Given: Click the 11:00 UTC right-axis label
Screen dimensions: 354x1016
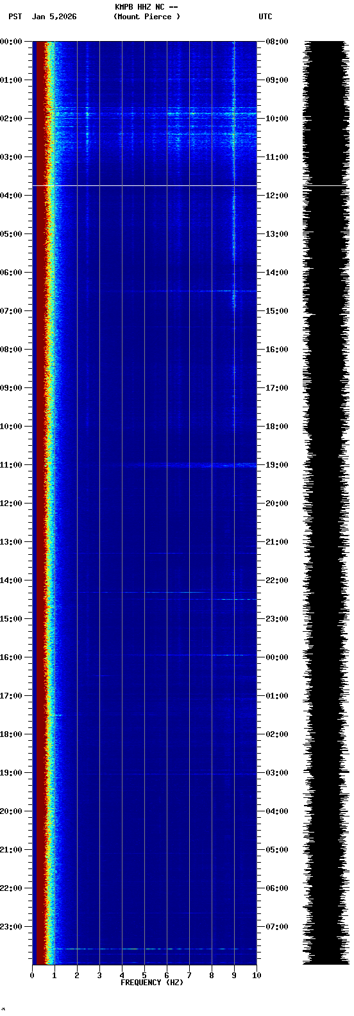Looking at the screenshot, I should pos(277,157).
